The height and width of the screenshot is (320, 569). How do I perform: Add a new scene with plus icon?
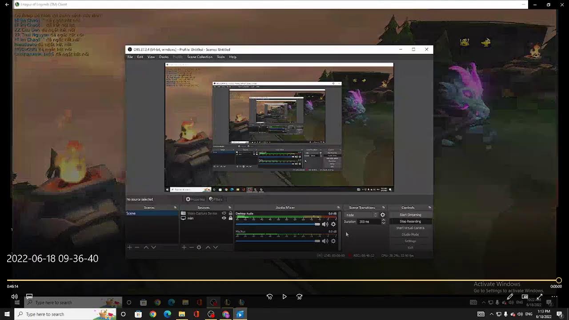click(x=130, y=247)
